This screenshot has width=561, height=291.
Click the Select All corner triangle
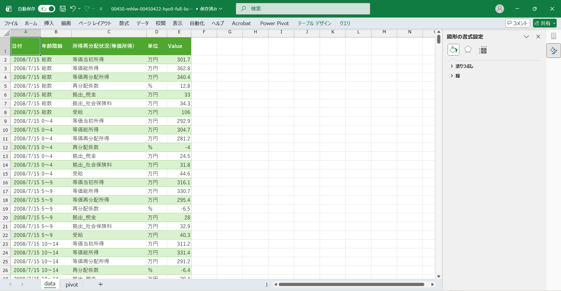(6, 33)
